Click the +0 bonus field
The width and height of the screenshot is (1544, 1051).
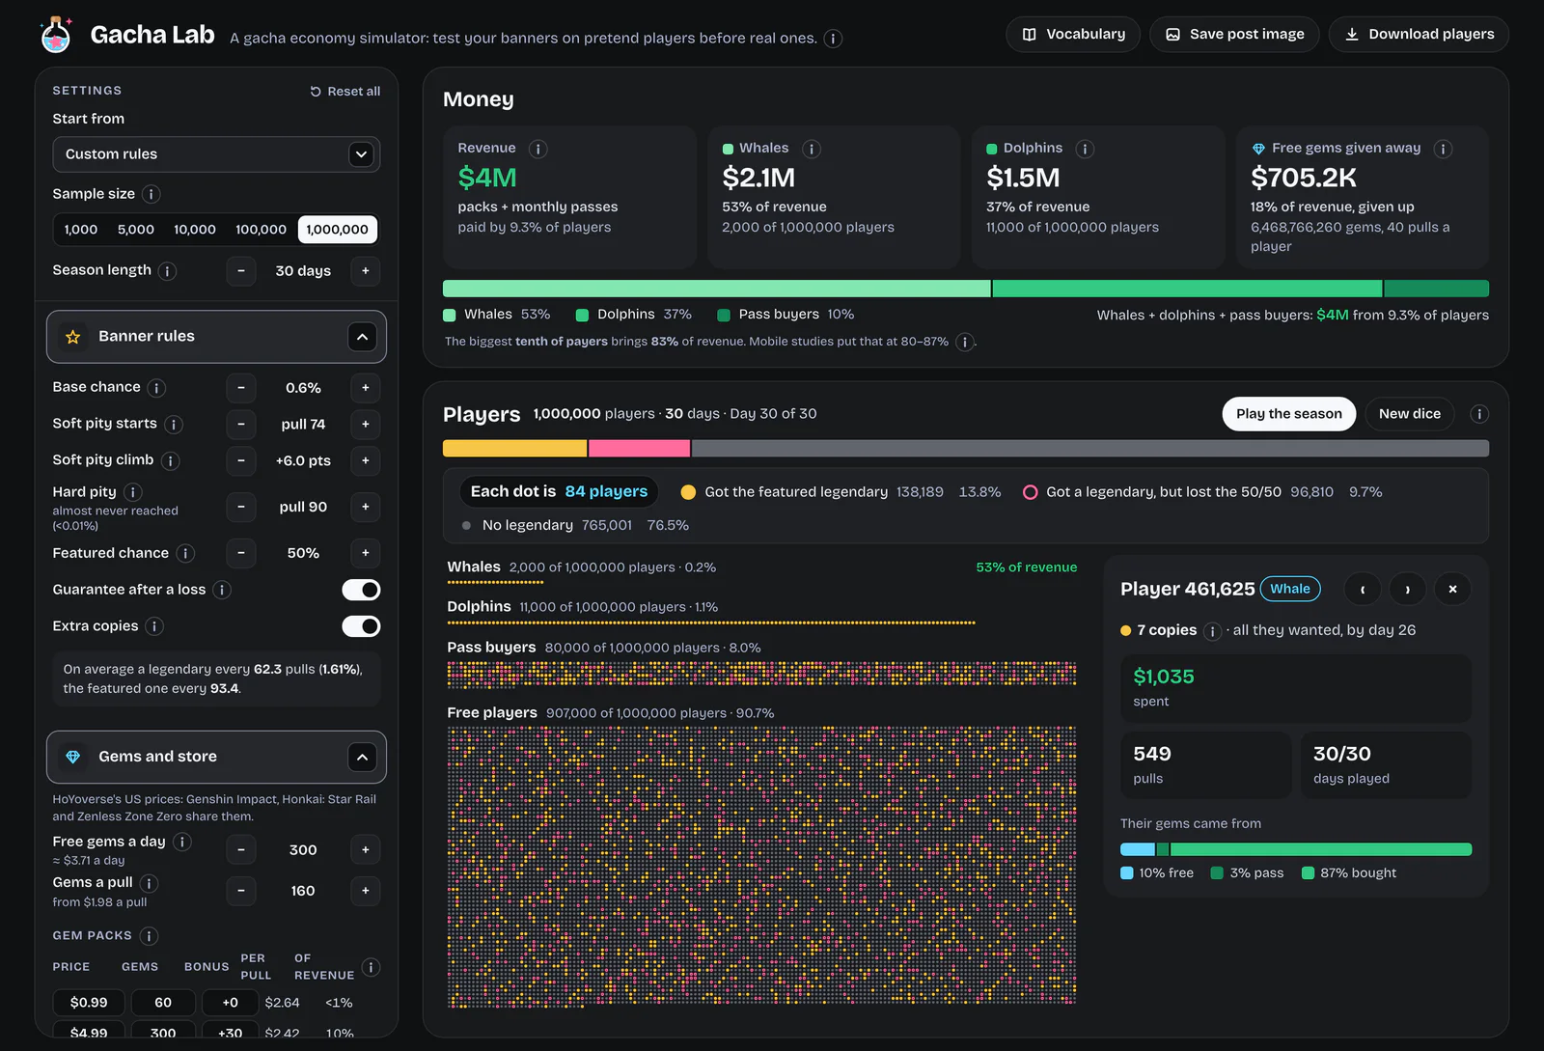tap(231, 1003)
